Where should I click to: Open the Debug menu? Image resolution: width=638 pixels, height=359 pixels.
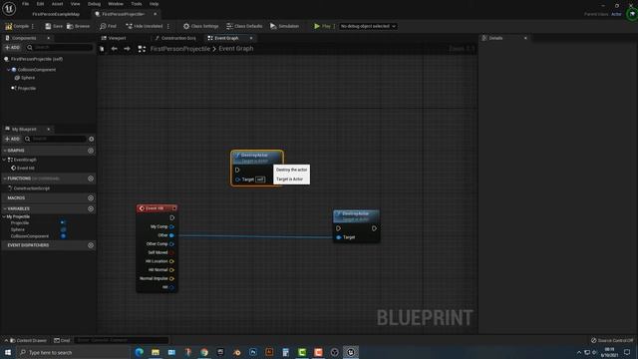click(94, 4)
